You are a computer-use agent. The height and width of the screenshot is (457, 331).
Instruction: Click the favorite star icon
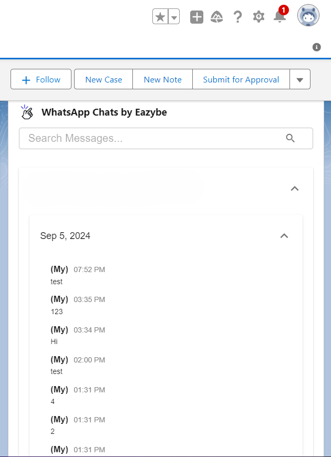pyautogui.click(x=160, y=16)
